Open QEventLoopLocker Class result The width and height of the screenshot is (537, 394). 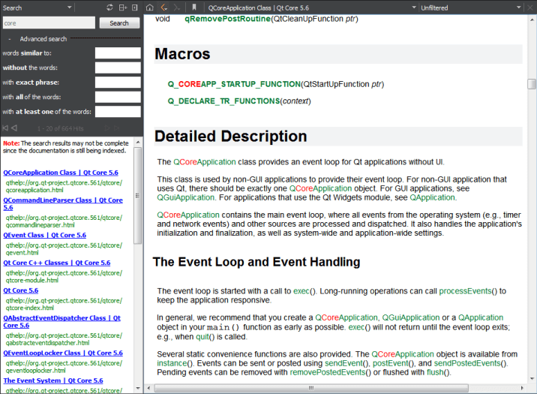63,353
